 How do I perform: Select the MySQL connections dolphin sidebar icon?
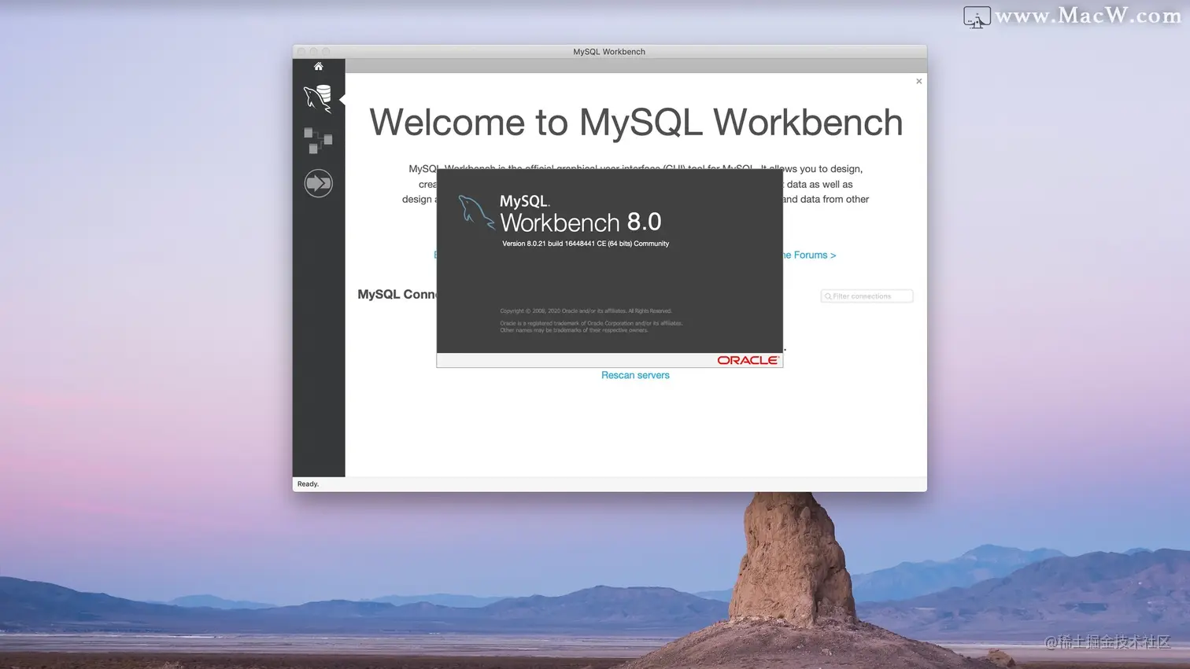point(318,99)
